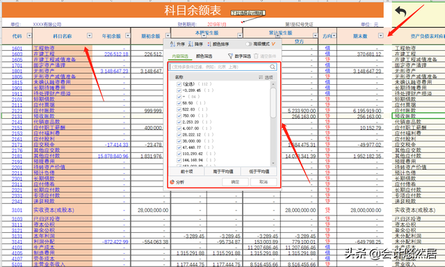Viewport: 445px width, 267px height.
Task: Click the scroll up arrow in filter list
Action: [273, 84]
